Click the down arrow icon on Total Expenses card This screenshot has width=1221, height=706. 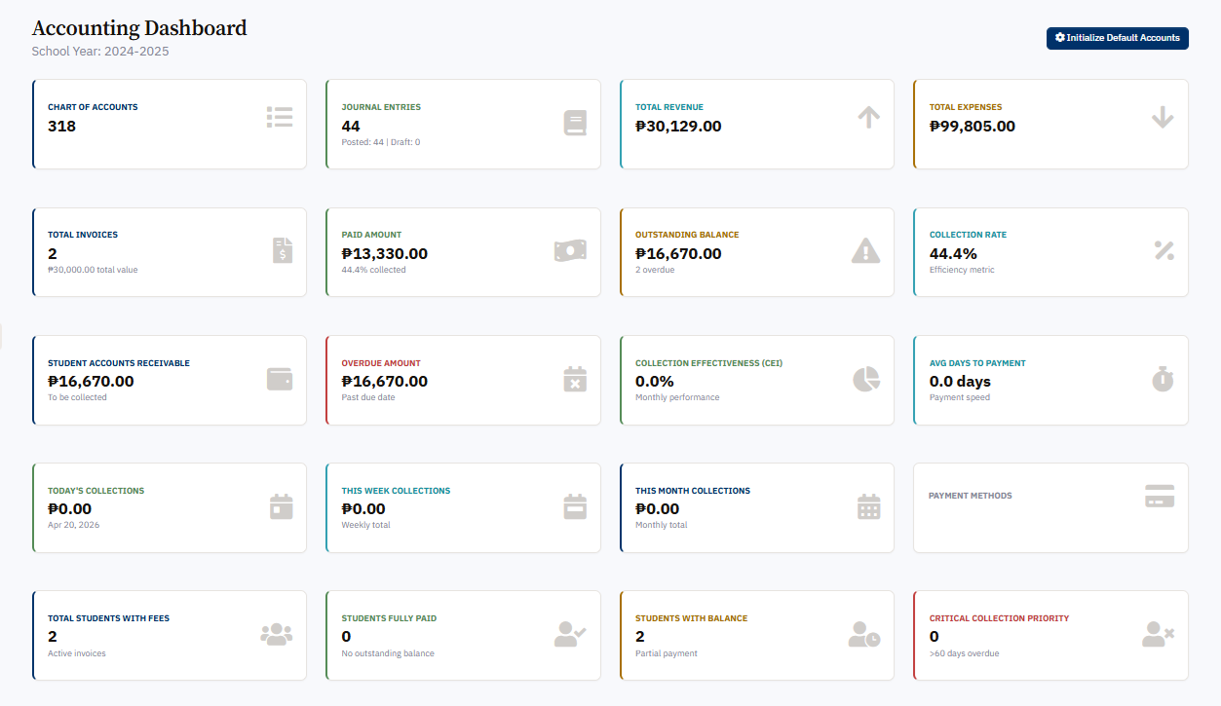point(1163,117)
